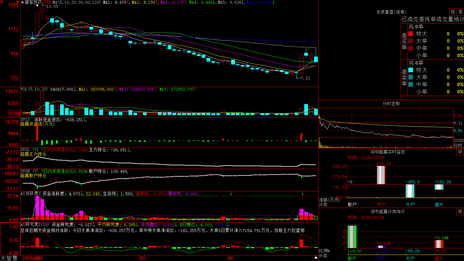Click the red 特大 buy order swatch
The height and width of the screenshot is (261, 464).
411,34
